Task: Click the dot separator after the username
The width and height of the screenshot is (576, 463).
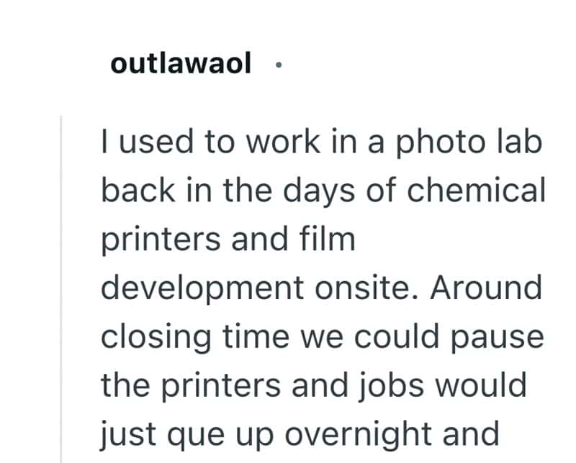Action: [x=279, y=65]
